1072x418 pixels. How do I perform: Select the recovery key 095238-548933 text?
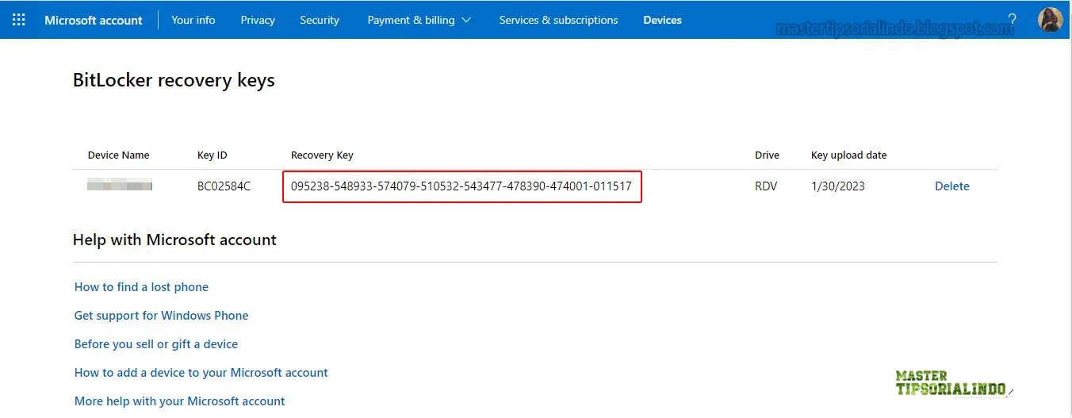click(x=461, y=186)
